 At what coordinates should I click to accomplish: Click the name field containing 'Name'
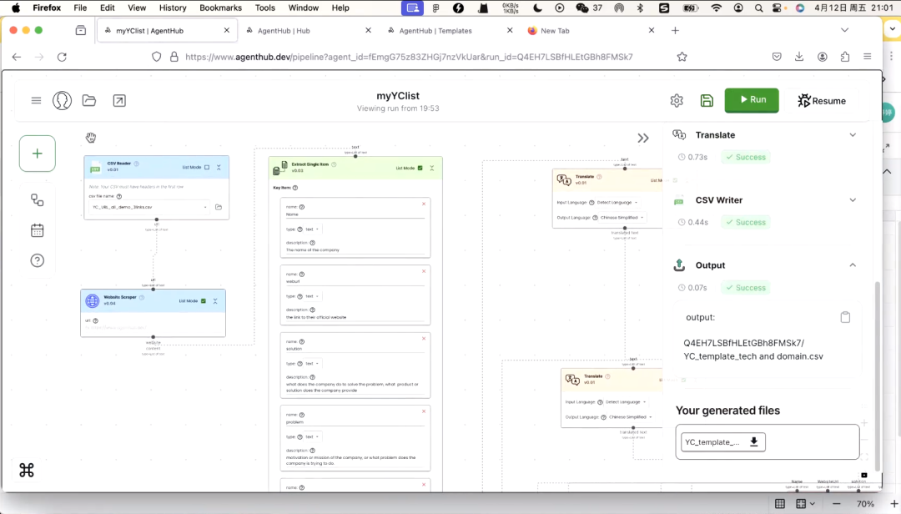pyautogui.click(x=355, y=214)
